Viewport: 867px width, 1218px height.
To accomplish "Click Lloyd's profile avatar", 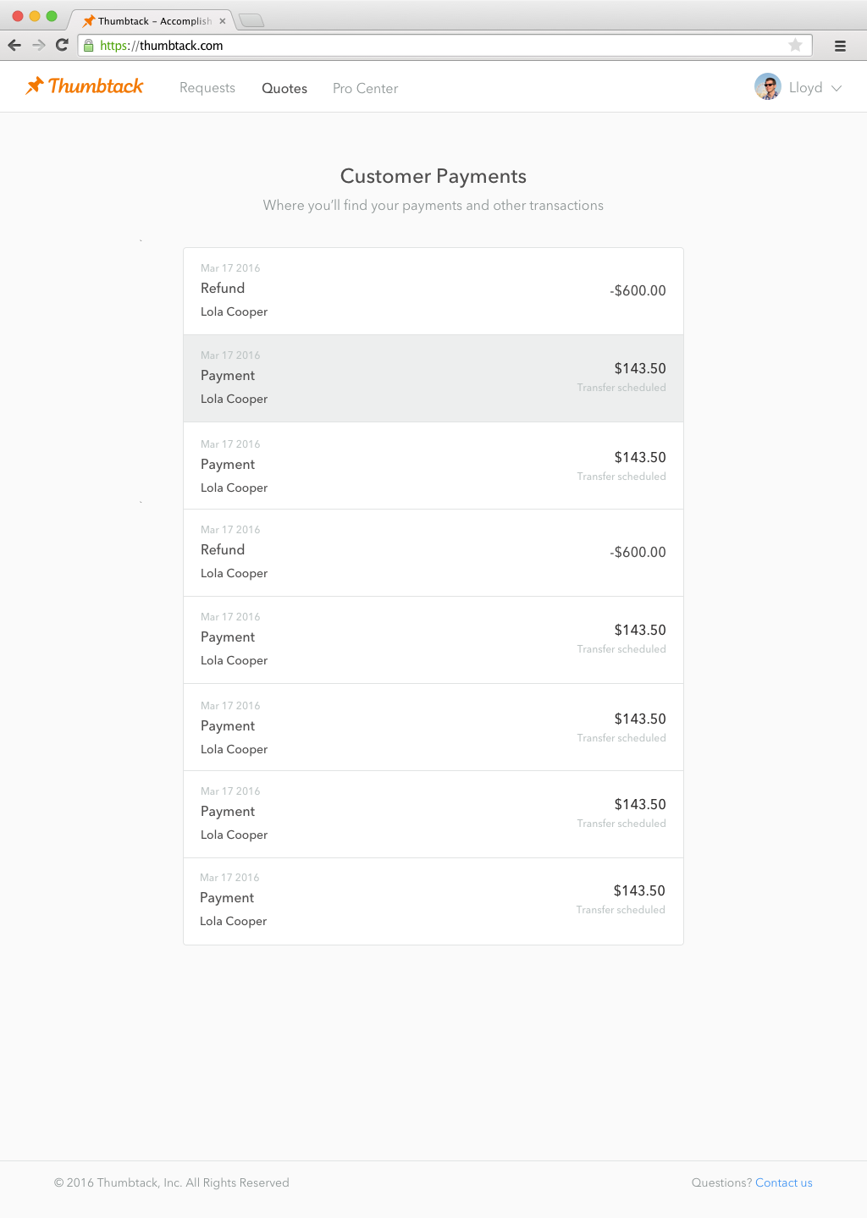I will [x=768, y=86].
